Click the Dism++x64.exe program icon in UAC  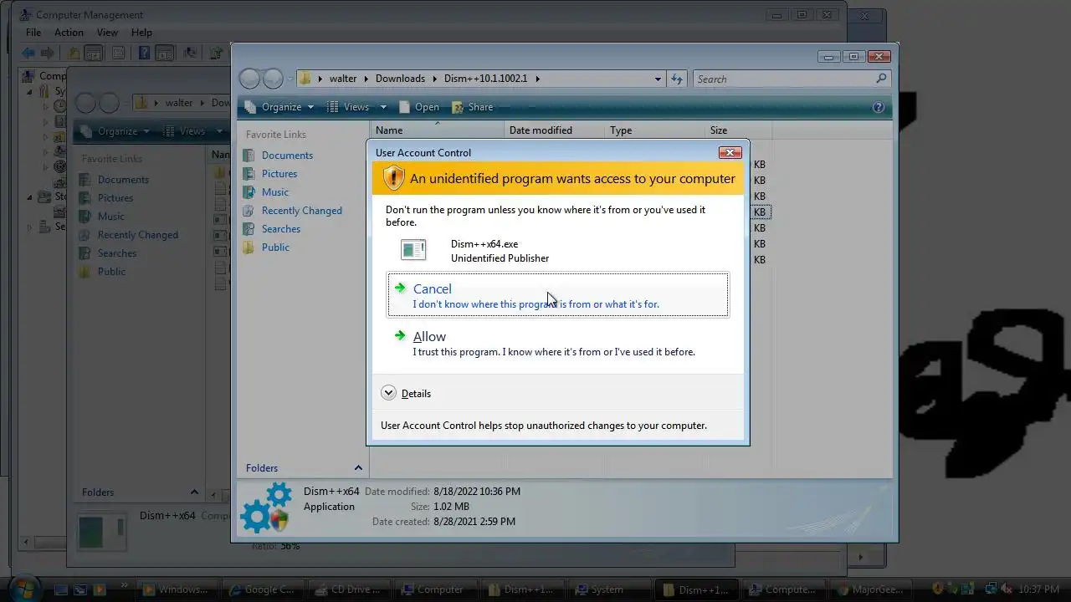[x=413, y=249]
